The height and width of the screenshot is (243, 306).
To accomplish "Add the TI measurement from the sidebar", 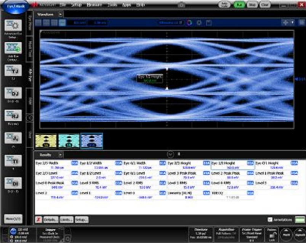I will coord(13,160).
